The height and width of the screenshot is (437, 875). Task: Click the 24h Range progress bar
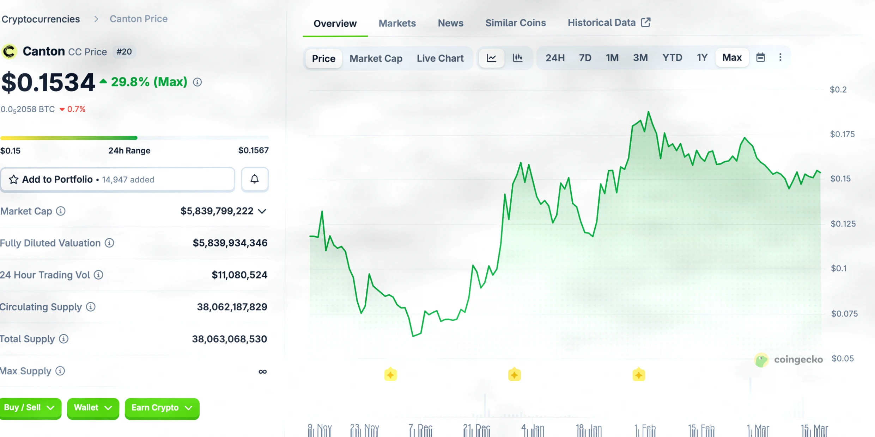tap(134, 138)
